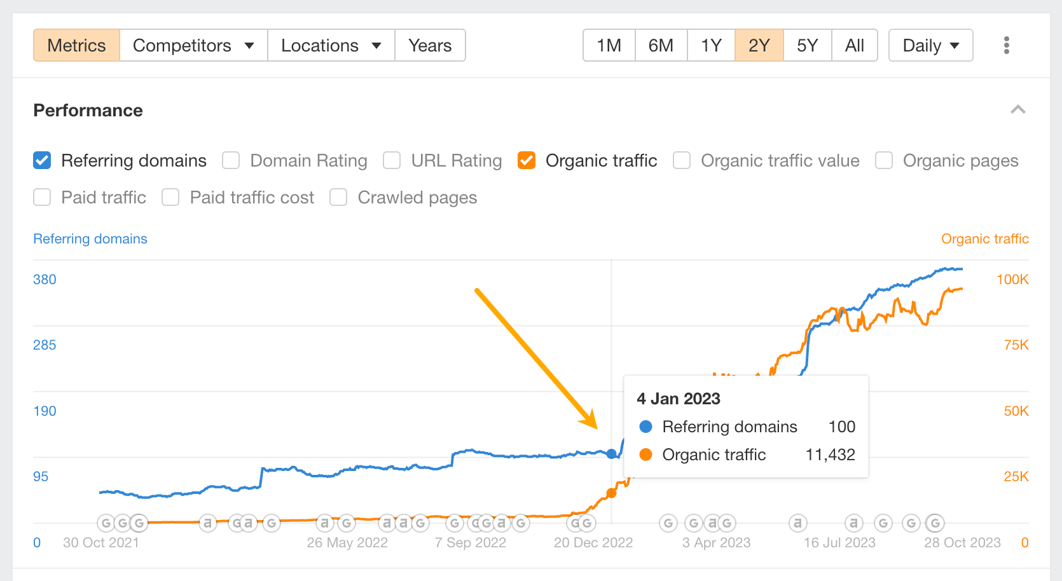Open the Competitors dropdown

tap(193, 45)
